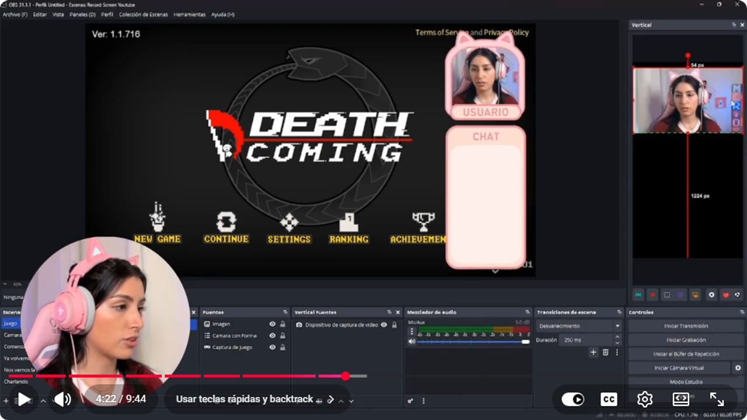
Task: Click Iniciar Grabación button
Action: 685,340
